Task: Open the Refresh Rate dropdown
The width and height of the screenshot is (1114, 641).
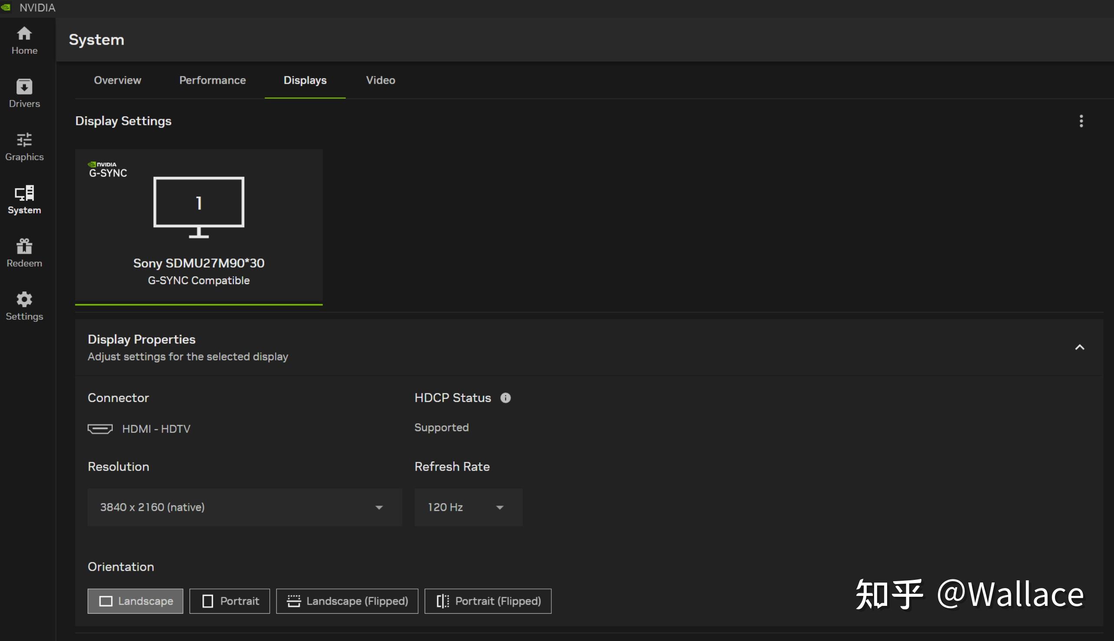Action: 469,507
